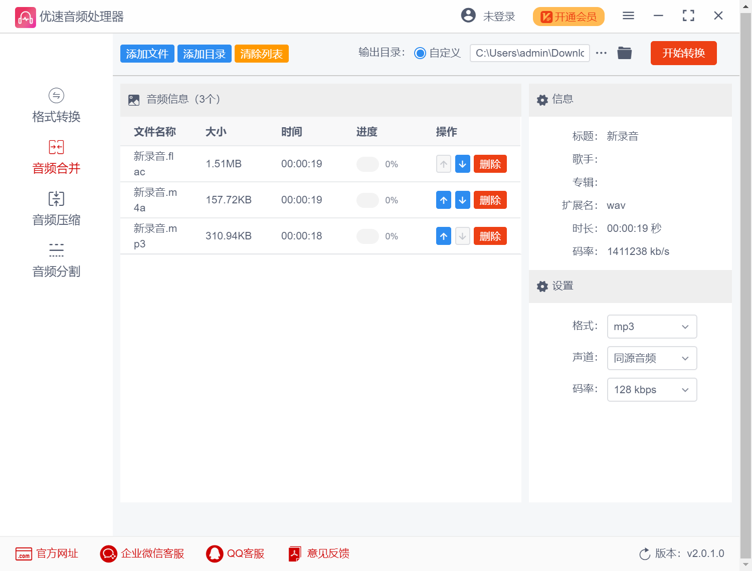
Task: Move 新录音.m4a up in the list
Action: [x=443, y=200]
